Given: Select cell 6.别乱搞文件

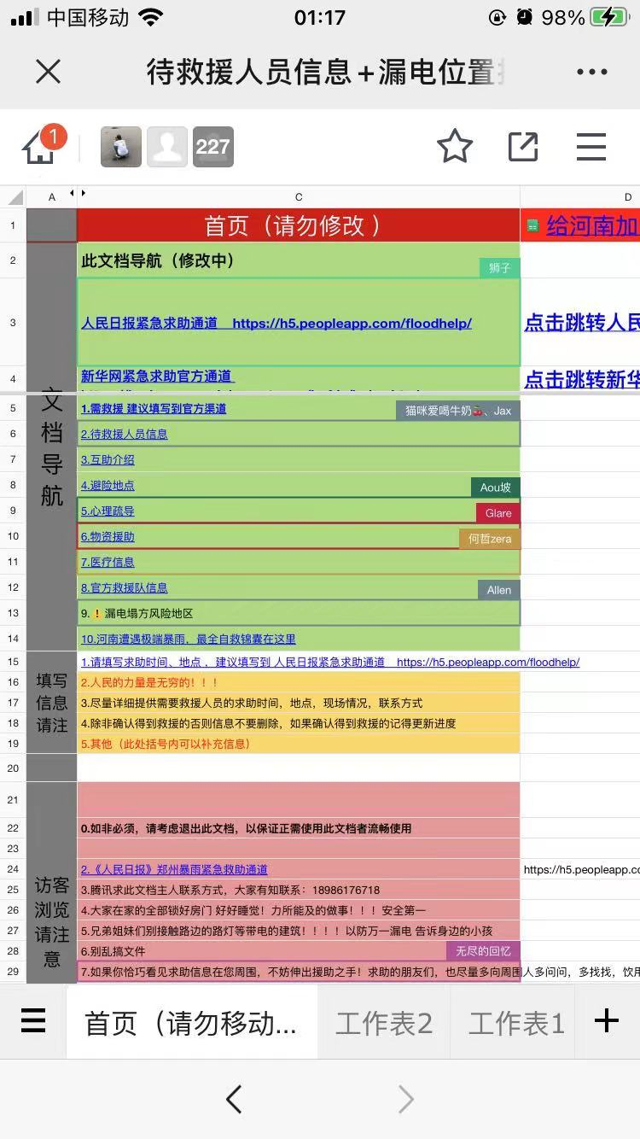Looking at the screenshot, I should coord(299,951).
